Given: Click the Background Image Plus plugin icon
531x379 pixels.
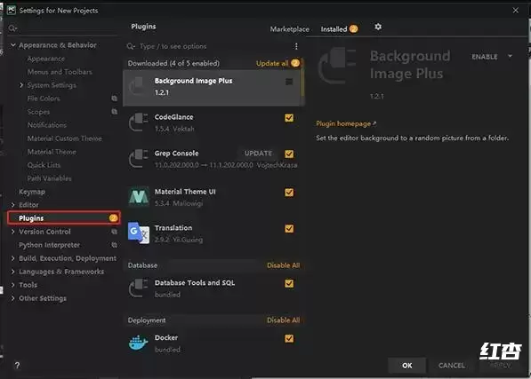Looking at the screenshot, I should (x=138, y=86).
